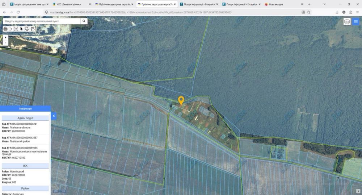Click browser forward arrow

point(11,12)
